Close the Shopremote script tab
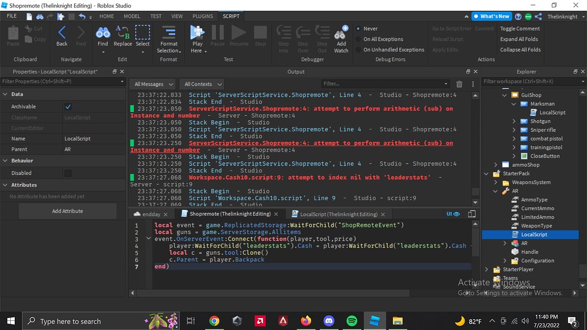The width and height of the screenshot is (587, 330). pos(276,214)
